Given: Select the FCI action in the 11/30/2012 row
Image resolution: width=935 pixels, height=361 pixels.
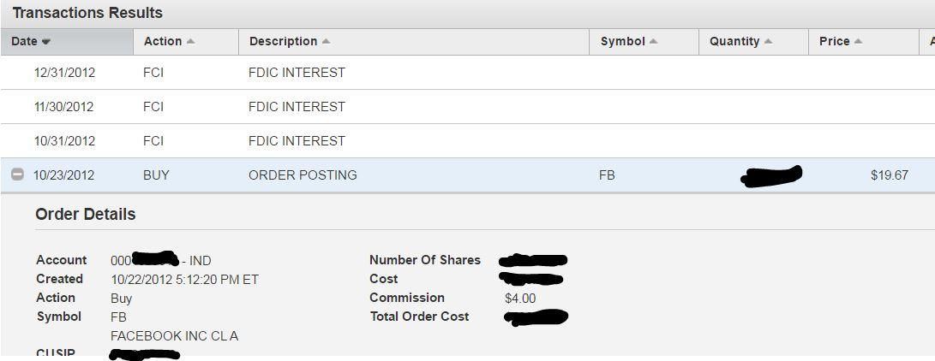Looking at the screenshot, I should point(153,107).
